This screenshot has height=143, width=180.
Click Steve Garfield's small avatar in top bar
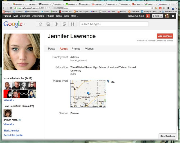coord(167,16)
